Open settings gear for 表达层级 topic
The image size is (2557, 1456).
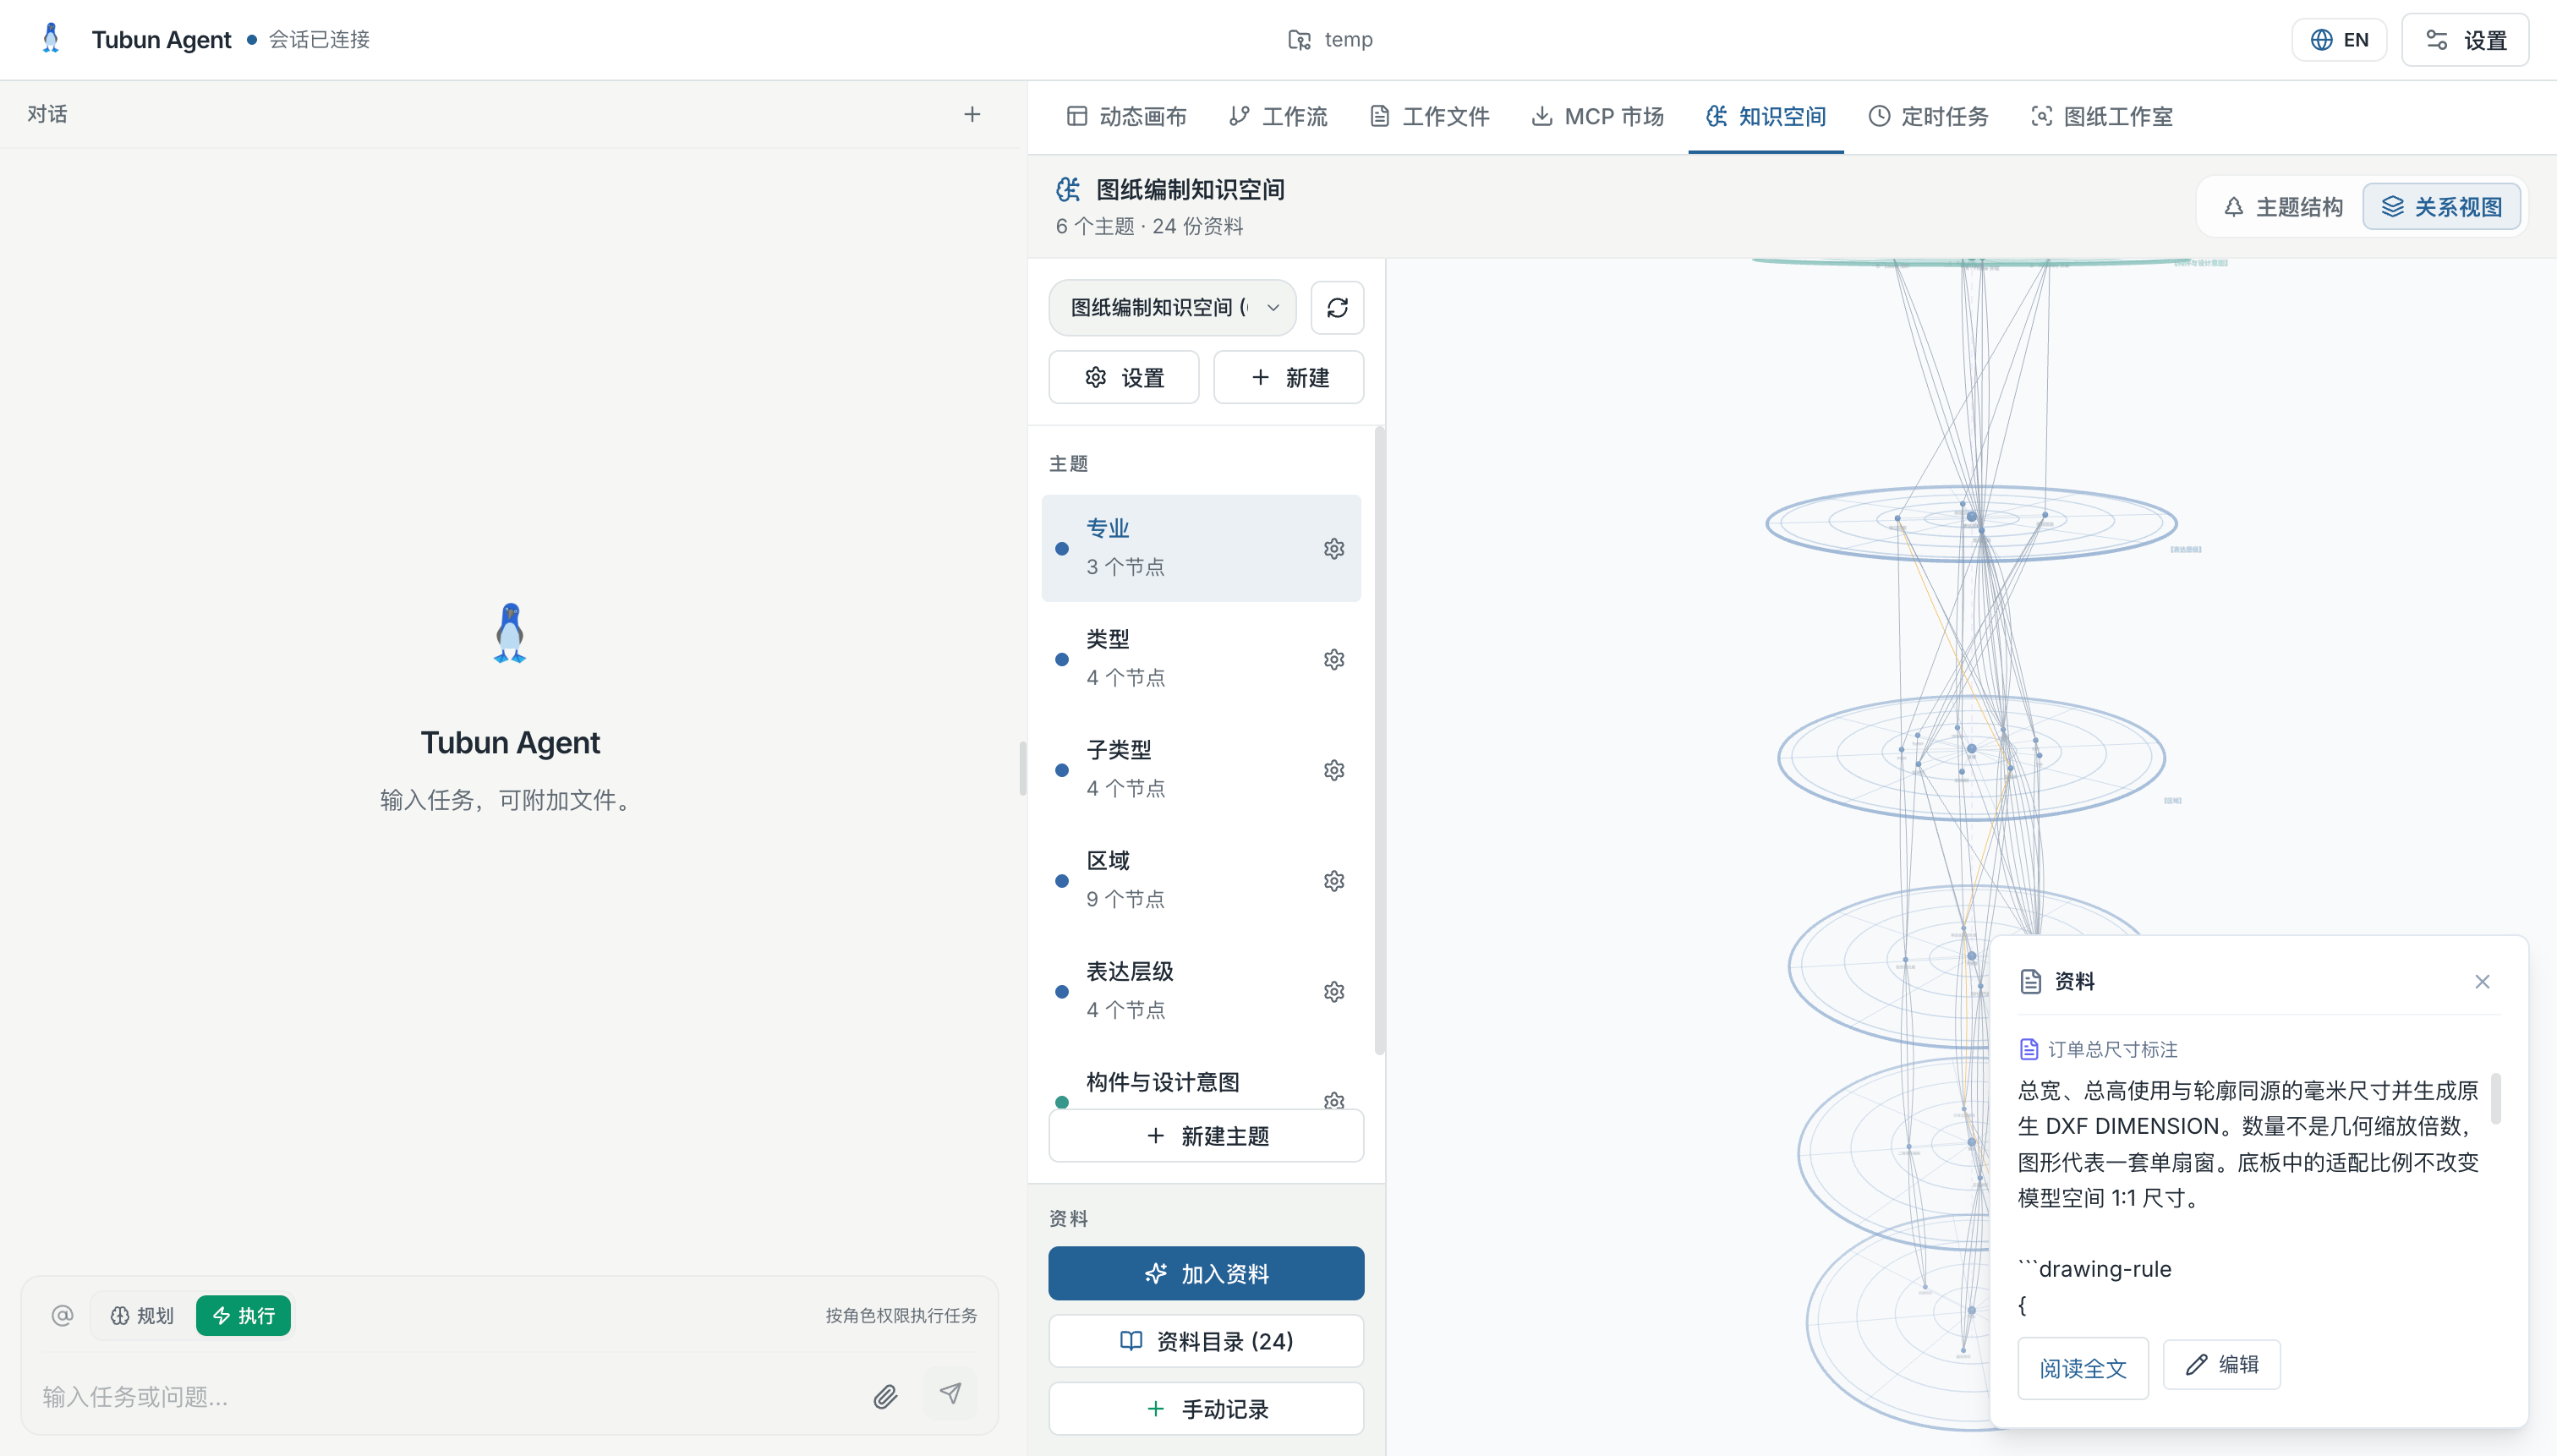tap(1333, 992)
